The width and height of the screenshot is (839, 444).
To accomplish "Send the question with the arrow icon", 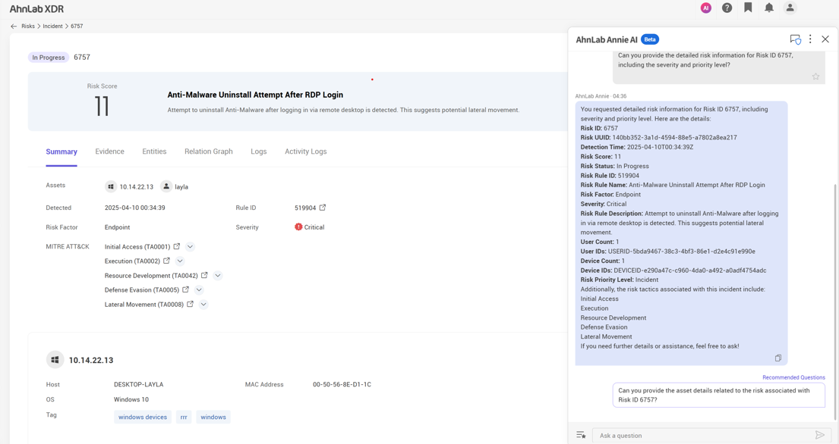I will 819,435.
